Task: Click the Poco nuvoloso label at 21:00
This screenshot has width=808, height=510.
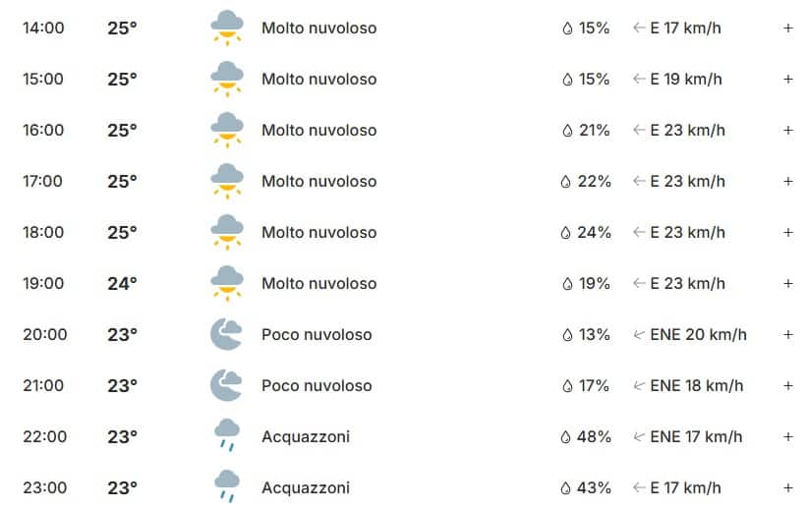Action: (x=317, y=386)
